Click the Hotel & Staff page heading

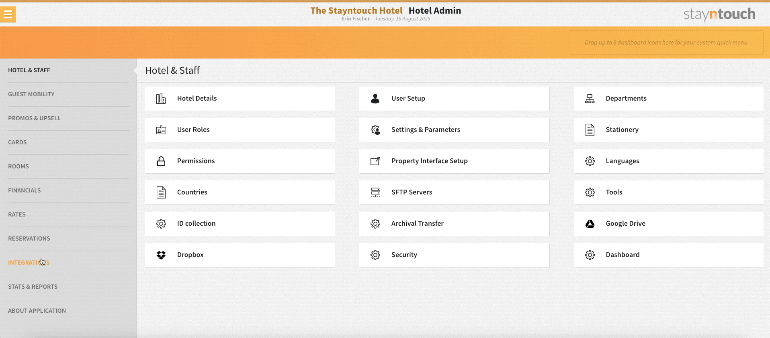(172, 71)
